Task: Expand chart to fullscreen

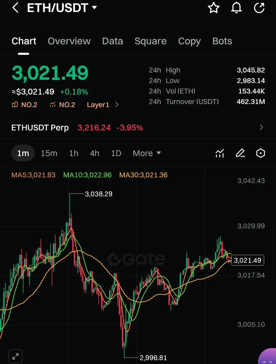Action: point(15,356)
